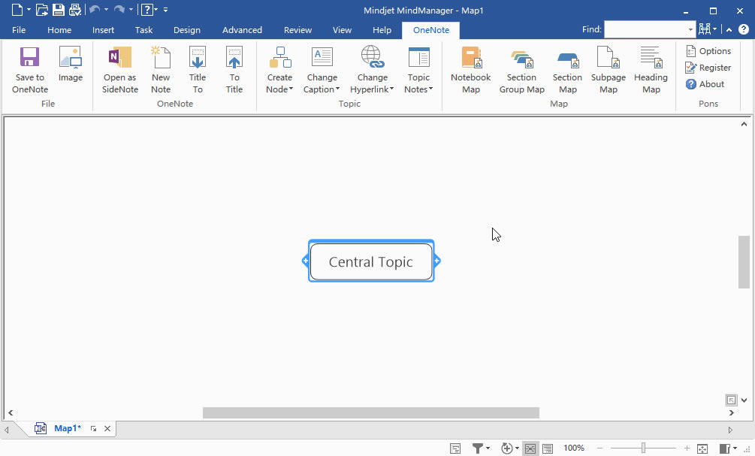Image resolution: width=755 pixels, height=456 pixels.
Task: Toggle the balanced map view in status bar
Action: [530, 448]
